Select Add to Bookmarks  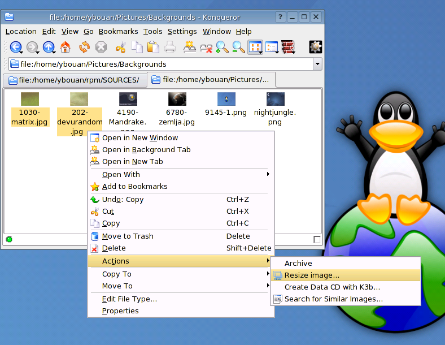point(180,187)
